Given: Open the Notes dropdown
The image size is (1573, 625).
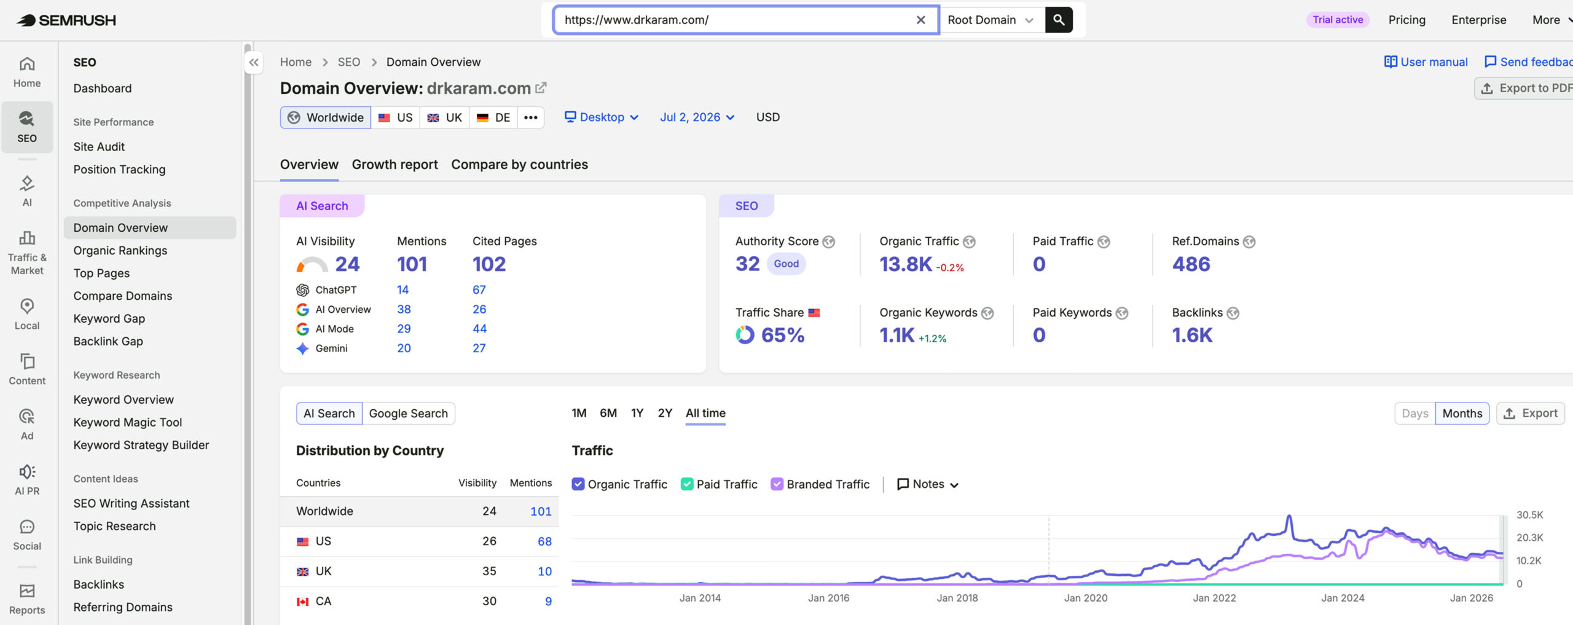Looking at the screenshot, I should [x=927, y=484].
